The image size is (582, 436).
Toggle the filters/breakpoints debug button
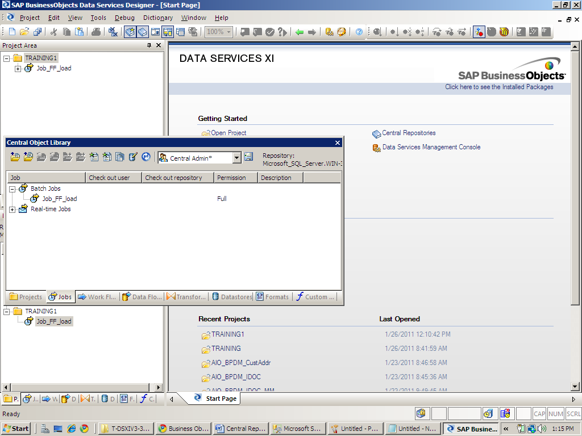point(479,32)
